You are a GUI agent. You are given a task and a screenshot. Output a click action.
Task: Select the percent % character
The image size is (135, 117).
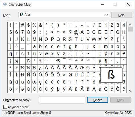(x=34, y=25)
